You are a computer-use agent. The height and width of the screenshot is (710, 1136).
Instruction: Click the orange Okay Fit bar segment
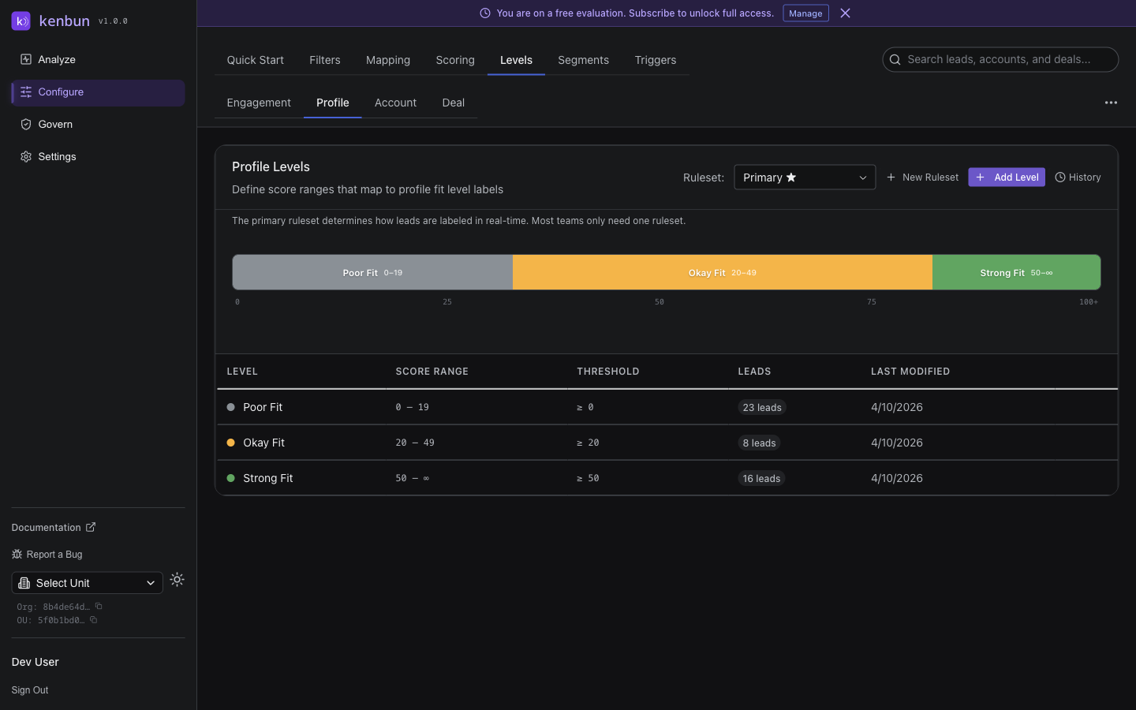(723, 272)
